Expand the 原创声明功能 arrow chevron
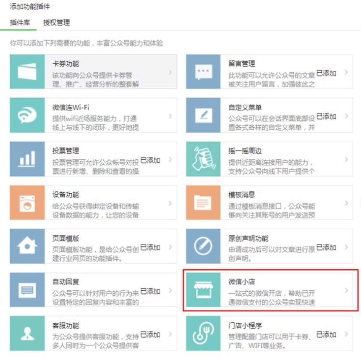 [346, 247]
